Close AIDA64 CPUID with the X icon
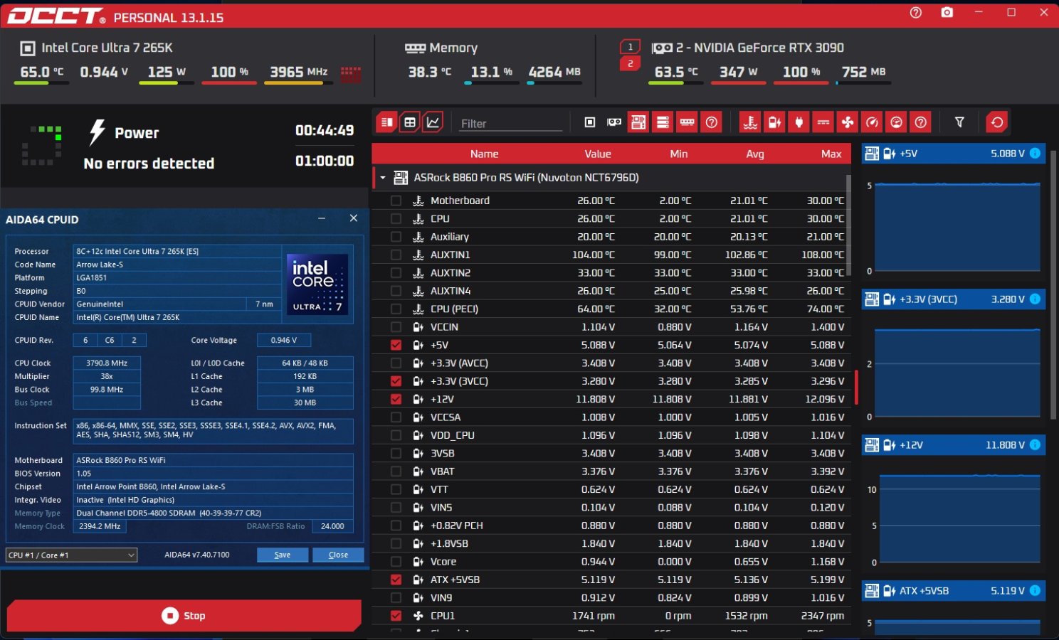This screenshot has width=1059, height=640. [354, 218]
